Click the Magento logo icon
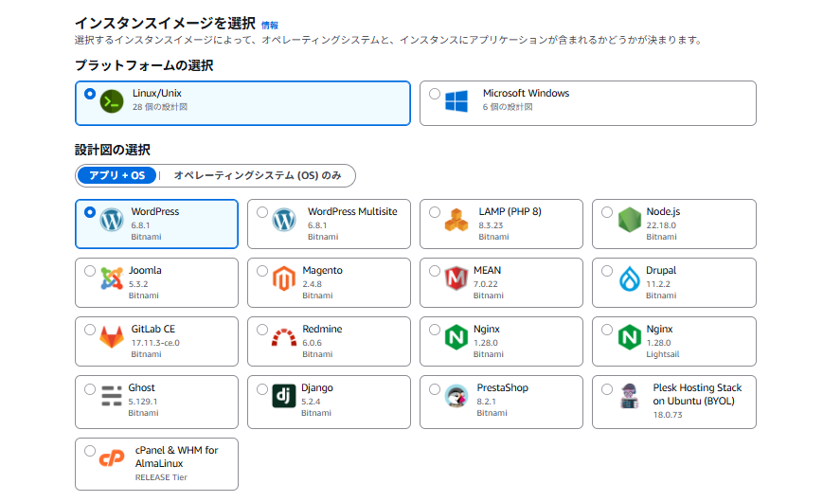The width and height of the screenshot is (823, 502). click(x=284, y=278)
